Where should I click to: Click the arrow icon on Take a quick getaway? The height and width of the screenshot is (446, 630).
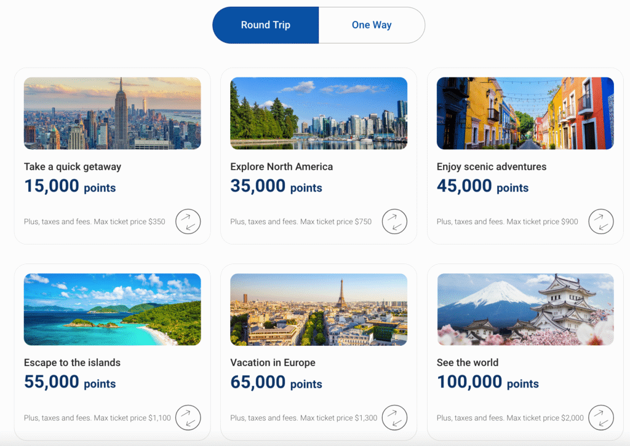point(188,222)
